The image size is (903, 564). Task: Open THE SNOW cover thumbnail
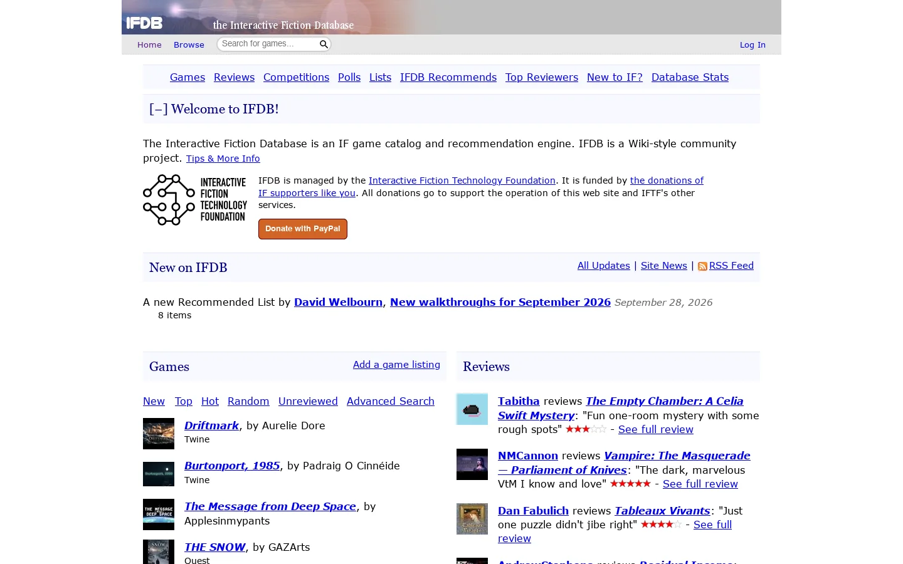[159, 552]
